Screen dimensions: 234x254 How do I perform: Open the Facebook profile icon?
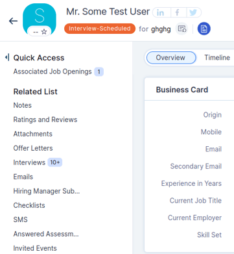click(178, 12)
